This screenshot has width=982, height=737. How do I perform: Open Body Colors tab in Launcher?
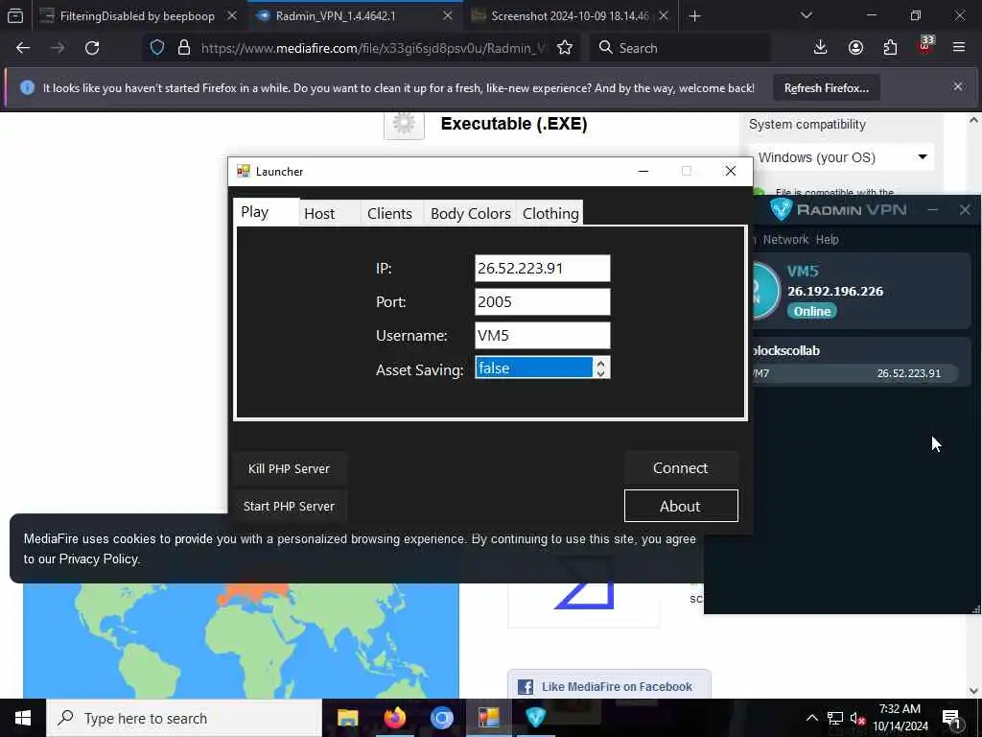coord(470,214)
